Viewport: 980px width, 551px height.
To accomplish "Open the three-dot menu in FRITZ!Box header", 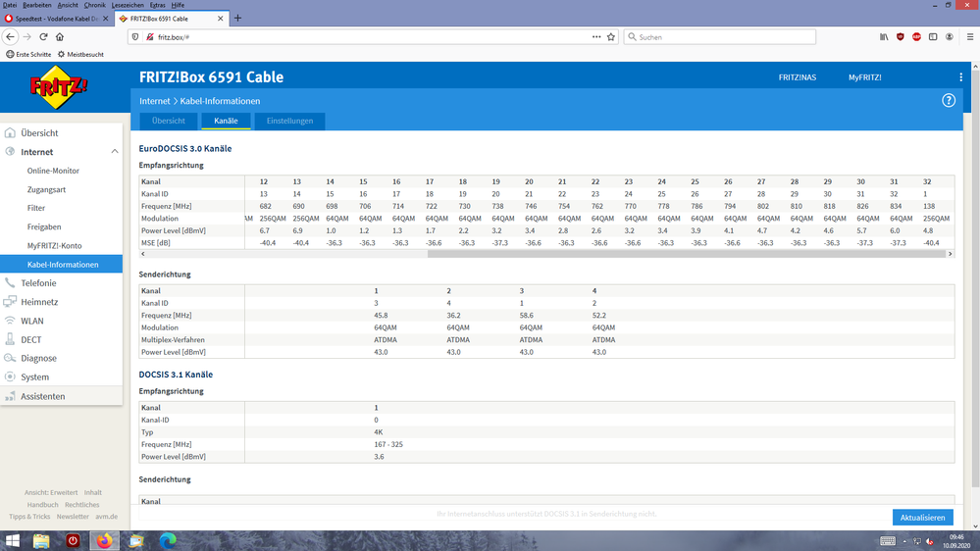I will (x=960, y=77).
